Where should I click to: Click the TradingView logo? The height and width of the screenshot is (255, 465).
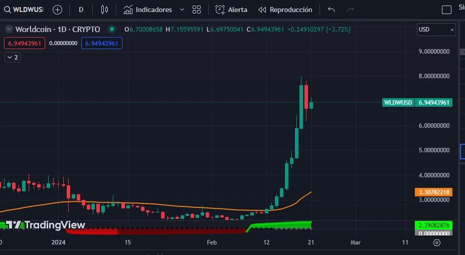[x=45, y=225]
